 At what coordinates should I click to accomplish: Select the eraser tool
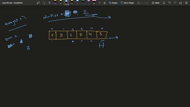(55, 2)
